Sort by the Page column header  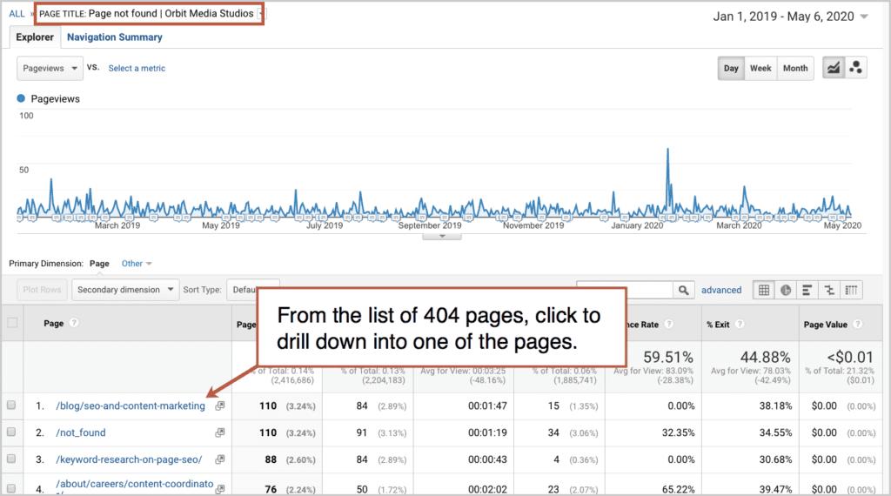pyautogui.click(x=53, y=323)
